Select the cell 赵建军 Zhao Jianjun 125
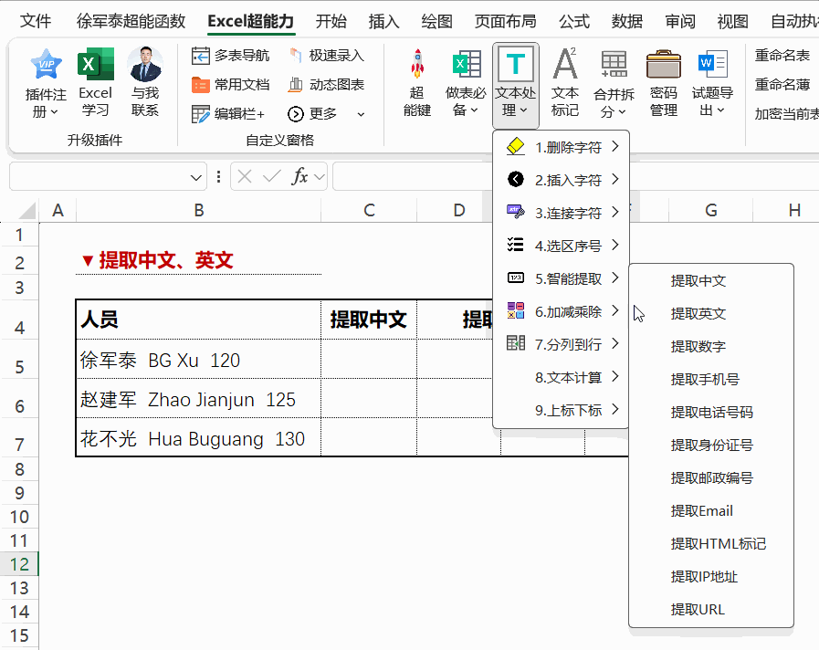The width and height of the screenshot is (819, 650). [198, 399]
